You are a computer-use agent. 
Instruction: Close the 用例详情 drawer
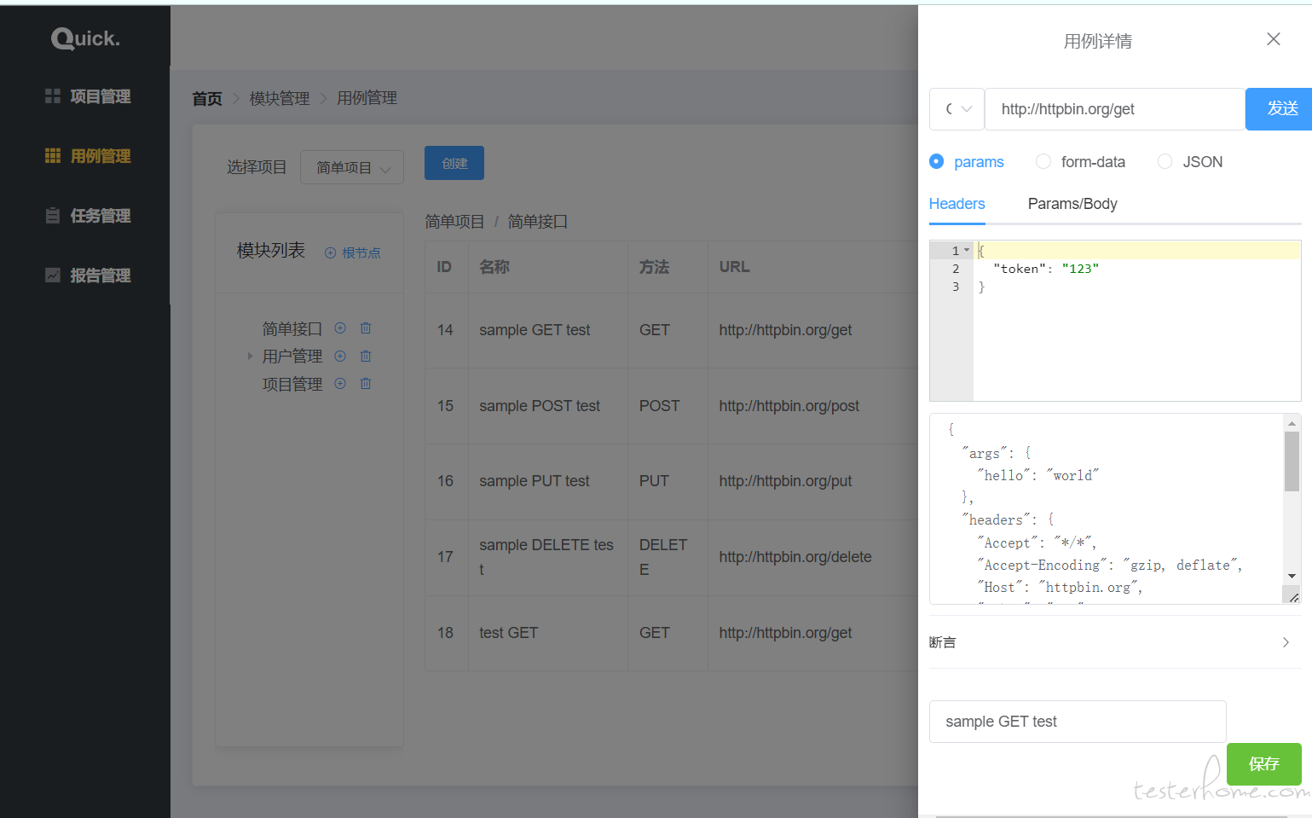(1273, 39)
